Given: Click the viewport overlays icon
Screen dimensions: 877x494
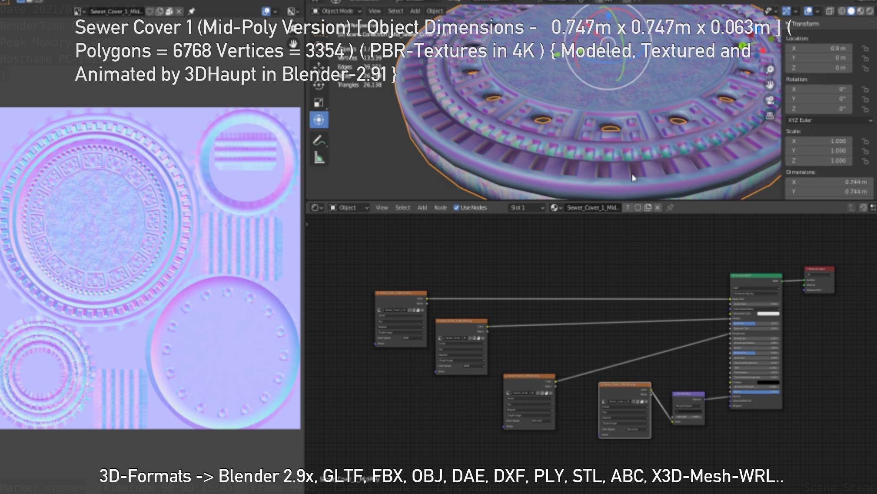Looking at the screenshot, I should click(808, 11).
